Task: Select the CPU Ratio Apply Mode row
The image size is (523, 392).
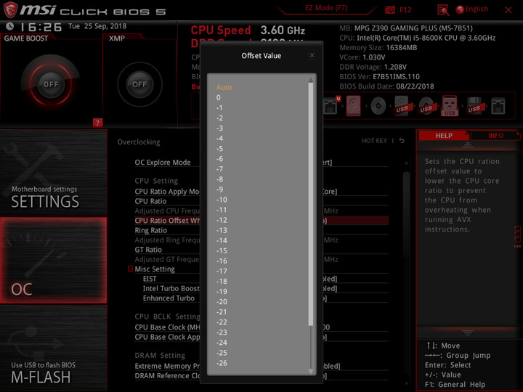Action: pos(261,192)
